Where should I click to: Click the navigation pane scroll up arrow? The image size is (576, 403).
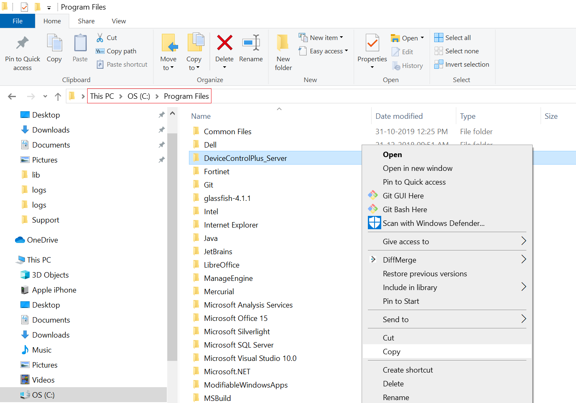tap(172, 113)
